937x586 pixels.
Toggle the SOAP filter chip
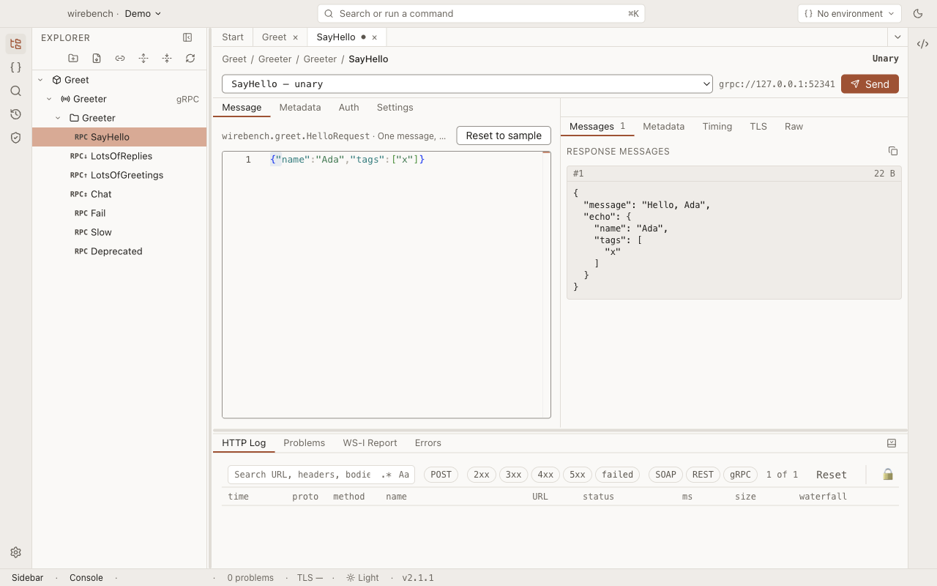click(x=665, y=475)
